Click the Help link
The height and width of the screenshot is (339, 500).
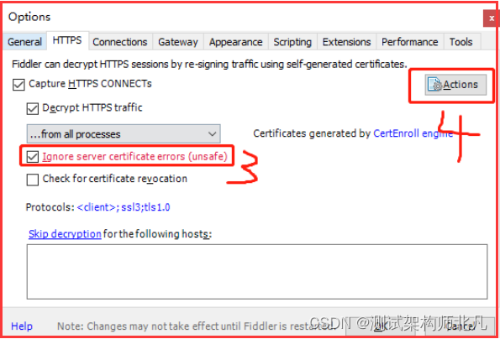coord(22,326)
